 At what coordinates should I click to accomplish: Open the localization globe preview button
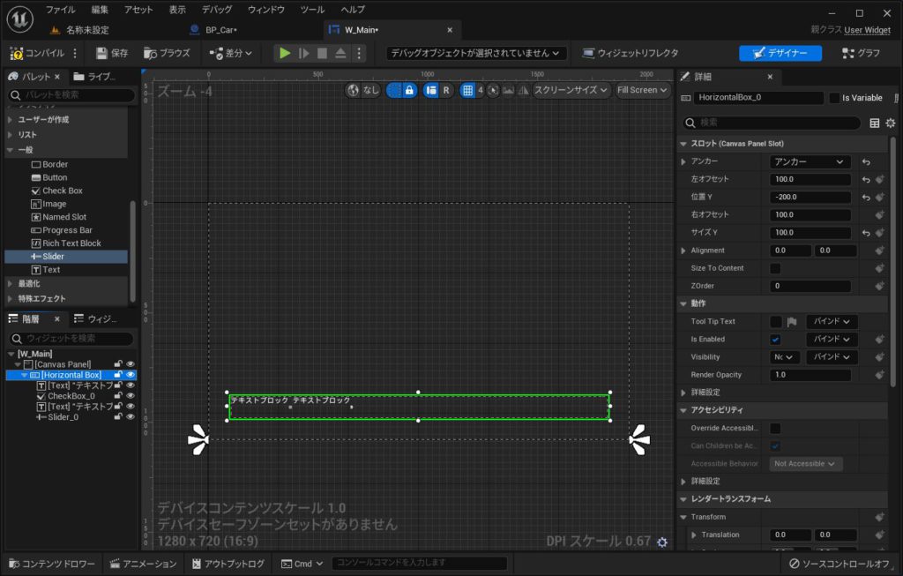coord(353,90)
